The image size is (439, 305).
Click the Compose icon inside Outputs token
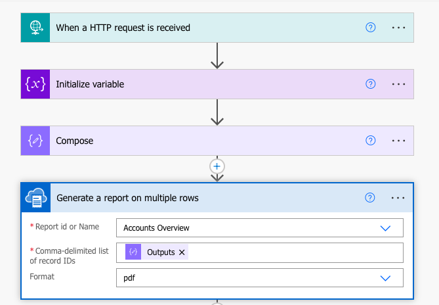click(133, 252)
